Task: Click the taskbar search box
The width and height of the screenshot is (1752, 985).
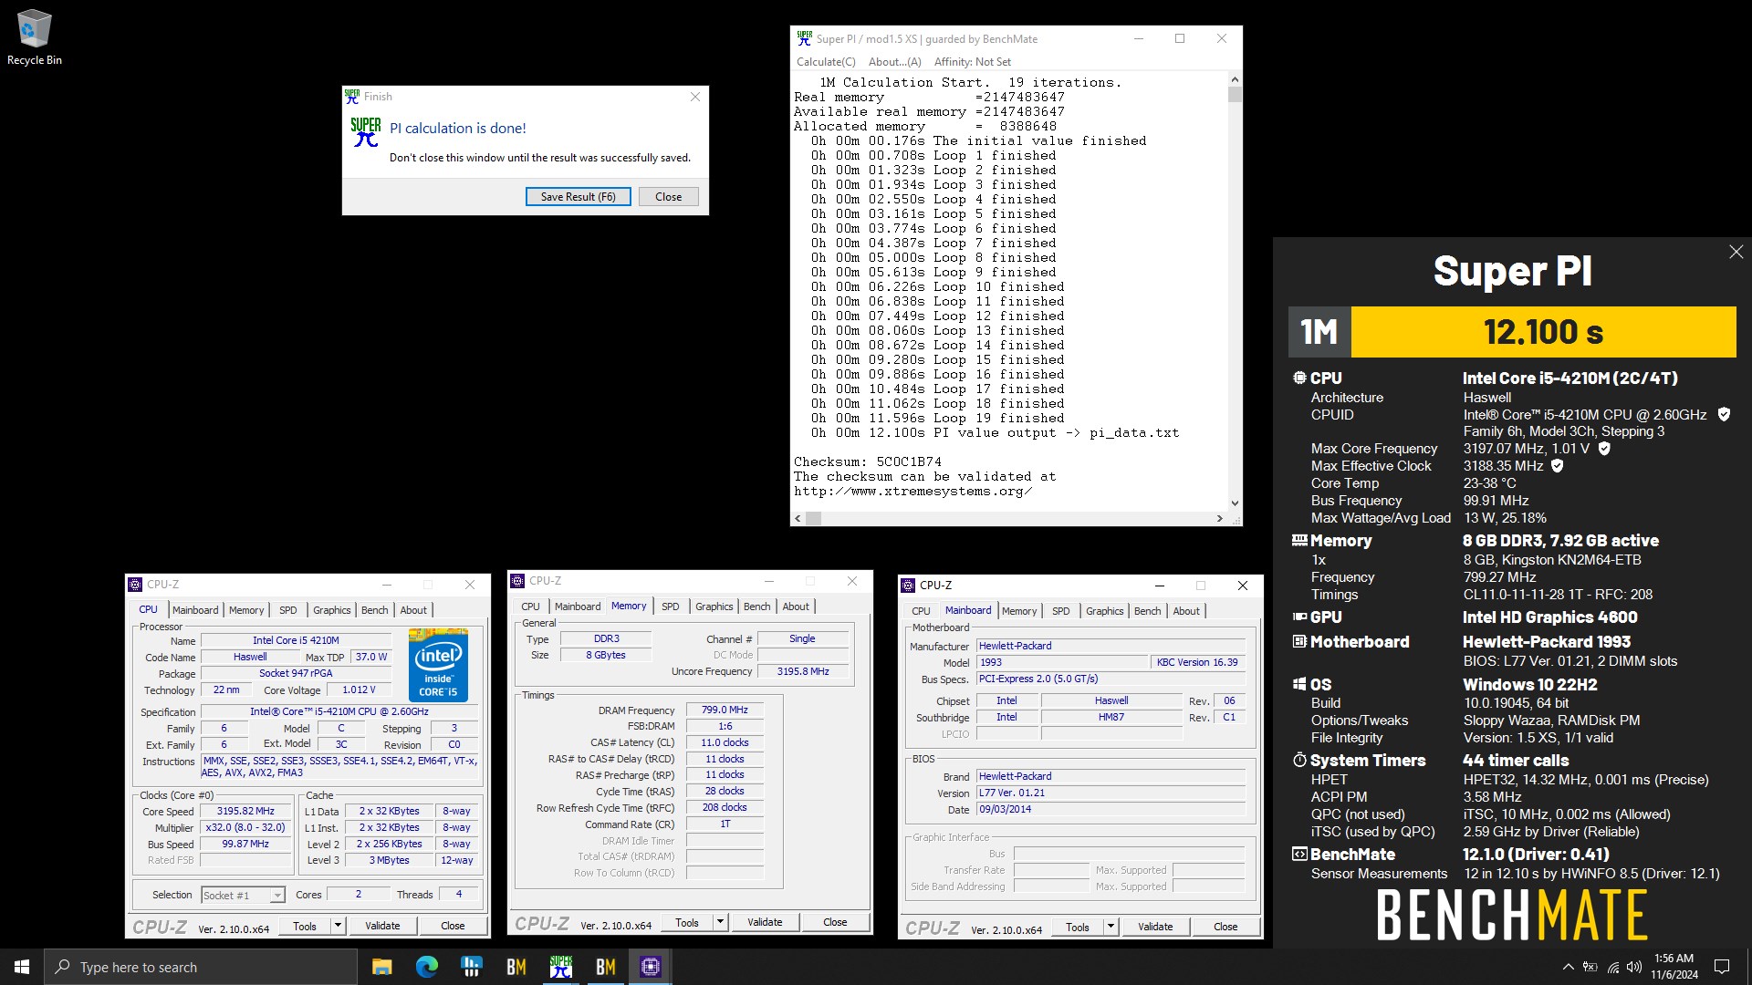Action: point(201,967)
